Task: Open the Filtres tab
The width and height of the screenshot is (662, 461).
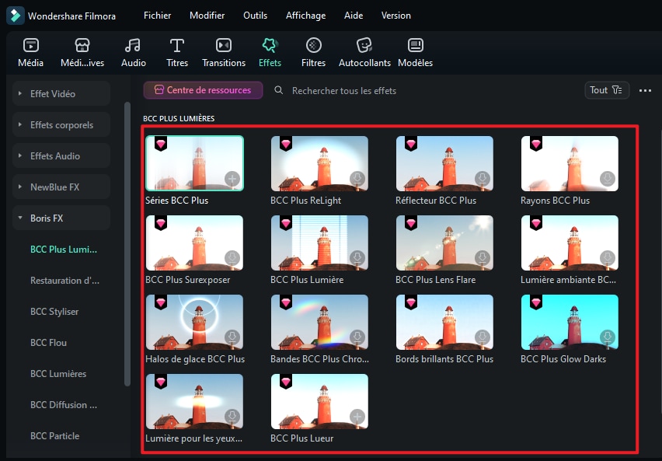Action: coord(313,52)
